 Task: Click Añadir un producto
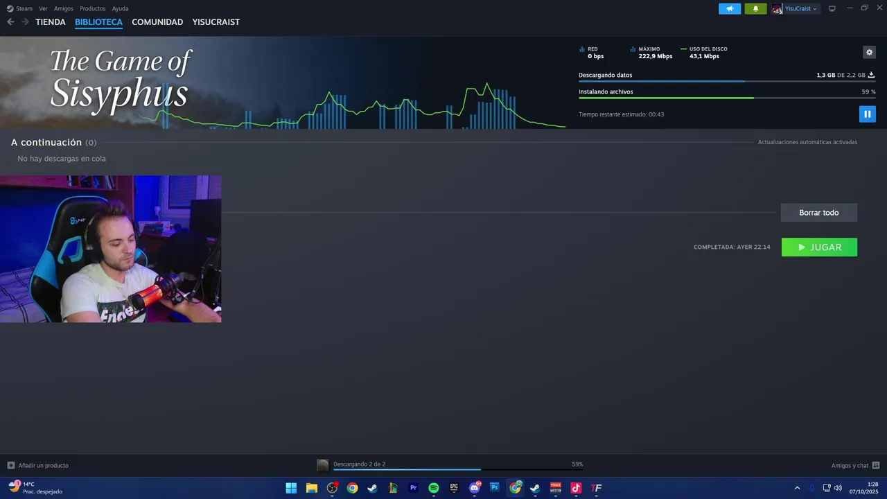(43, 465)
